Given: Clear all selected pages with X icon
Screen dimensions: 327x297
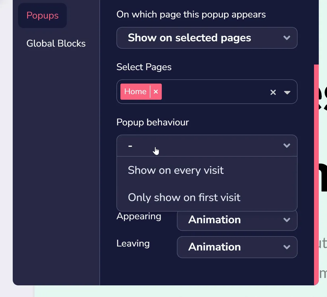Looking at the screenshot, I should (x=273, y=92).
